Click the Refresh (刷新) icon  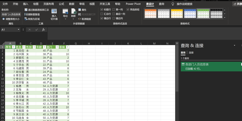74,11
